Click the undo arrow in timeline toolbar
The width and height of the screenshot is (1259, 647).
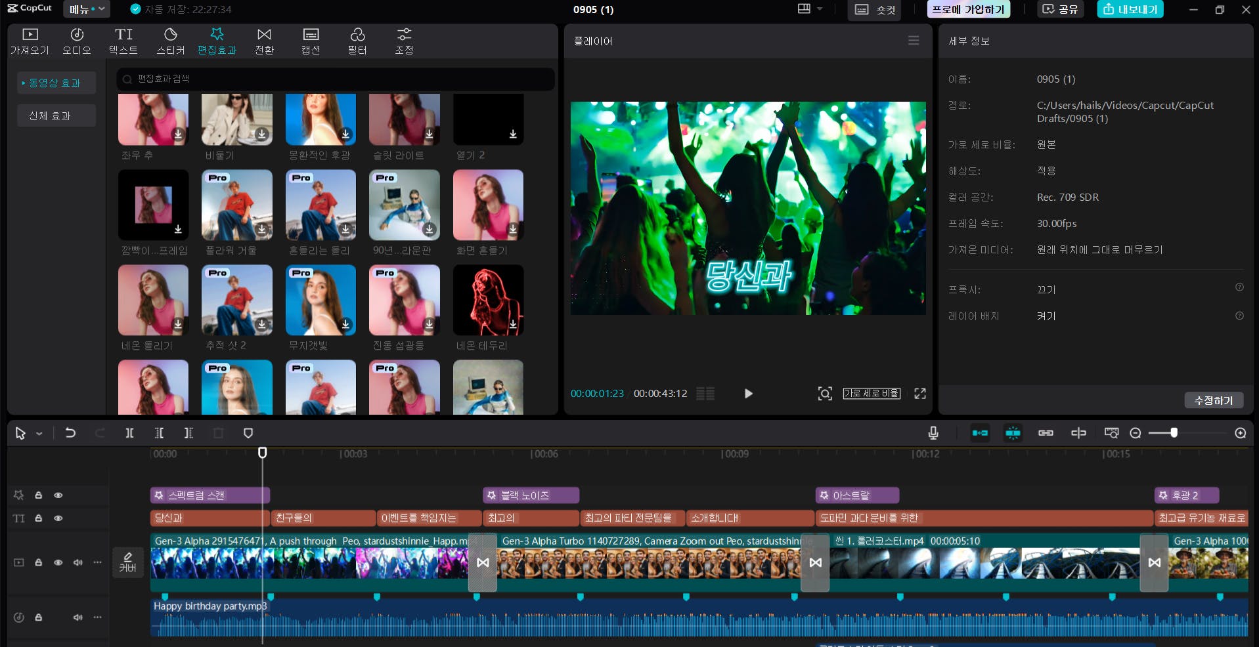point(70,433)
